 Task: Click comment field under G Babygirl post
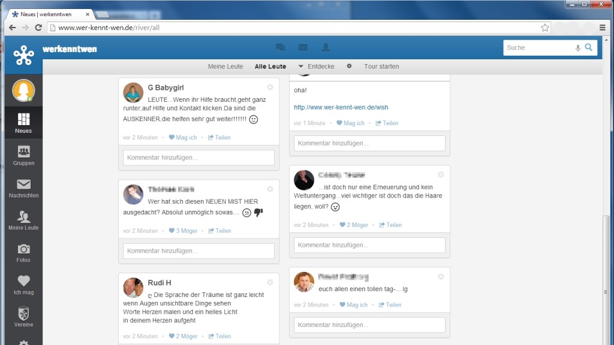tap(198, 158)
